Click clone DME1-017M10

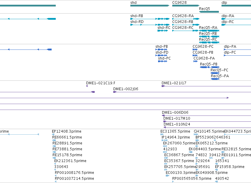(x=207, y=121)
